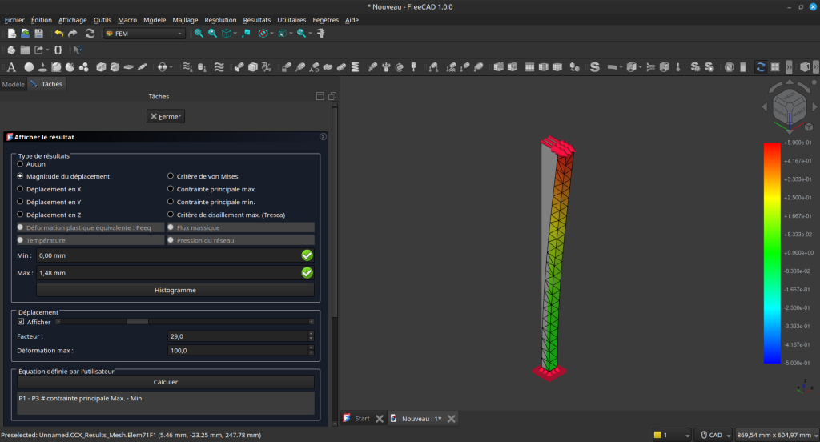Expand the export/link dropdown arrow
This screenshot has width=820, height=442.
pos(47,50)
